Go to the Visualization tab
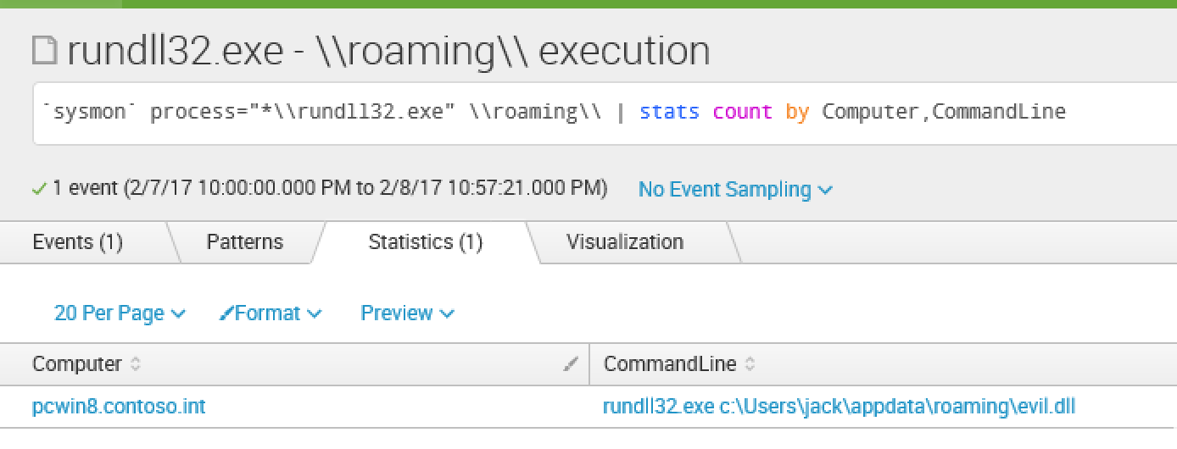 [625, 242]
